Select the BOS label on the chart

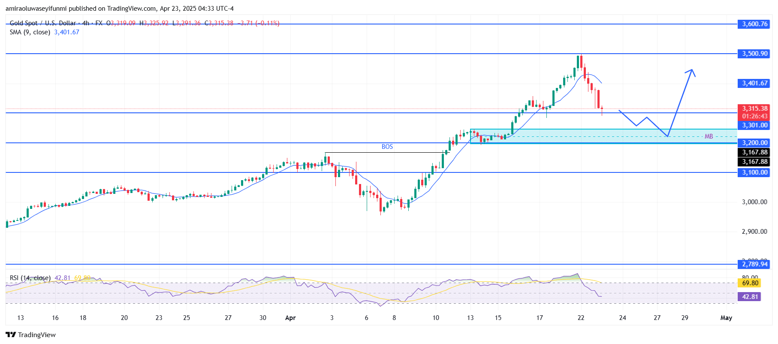coord(387,147)
